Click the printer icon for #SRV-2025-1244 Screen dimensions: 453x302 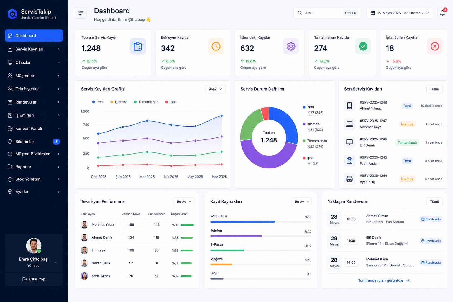click(349, 179)
